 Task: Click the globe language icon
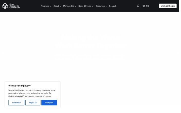click(144, 6)
